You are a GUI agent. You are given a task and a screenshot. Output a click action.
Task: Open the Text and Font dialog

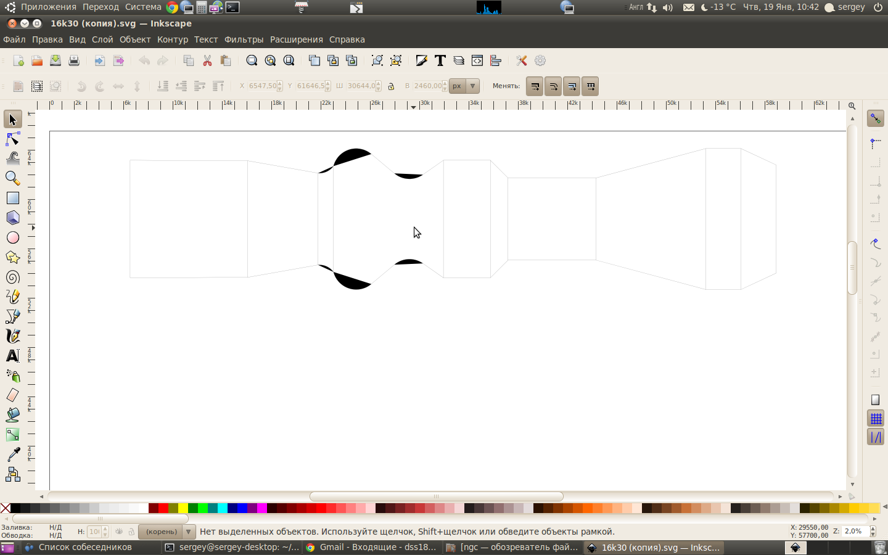440,60
